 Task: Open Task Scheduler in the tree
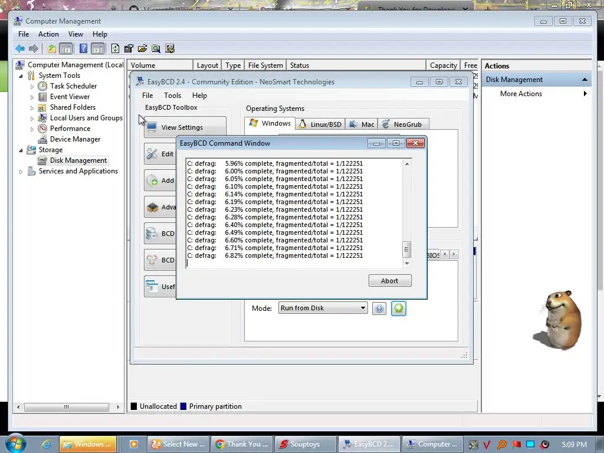73,86
